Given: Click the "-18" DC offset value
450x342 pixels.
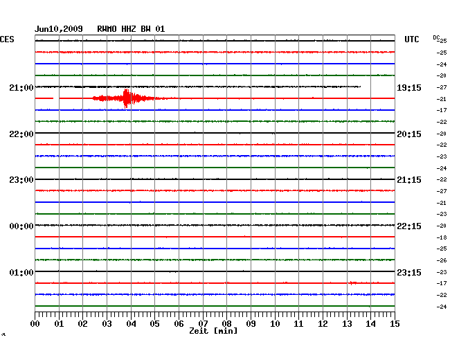Looking at the screenshot, I should 442,237.
